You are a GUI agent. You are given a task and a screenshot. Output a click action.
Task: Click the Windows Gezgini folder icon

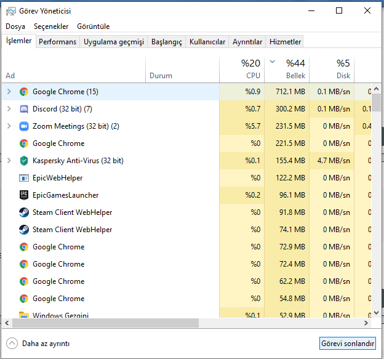[x=24, y=315]
